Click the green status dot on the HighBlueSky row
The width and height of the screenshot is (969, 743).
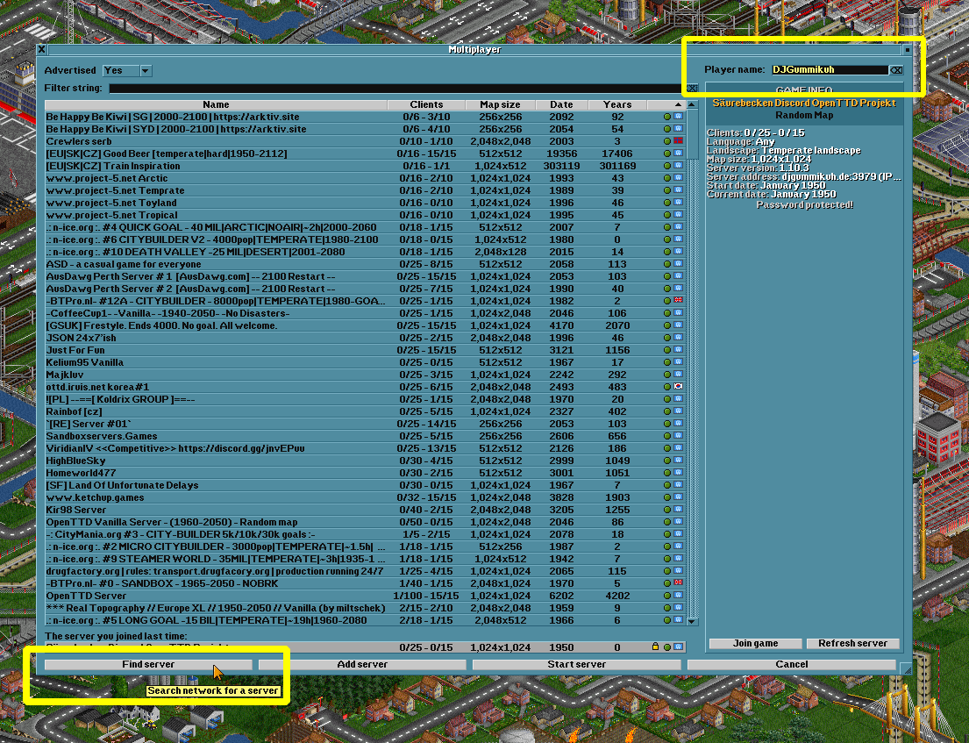[666, 461]
